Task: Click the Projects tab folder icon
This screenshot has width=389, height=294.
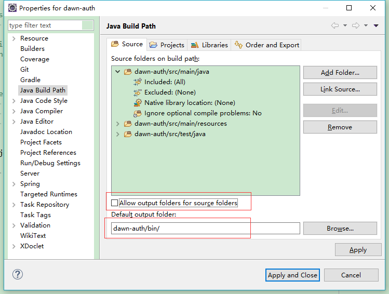Action: click(x=153, y=45)
